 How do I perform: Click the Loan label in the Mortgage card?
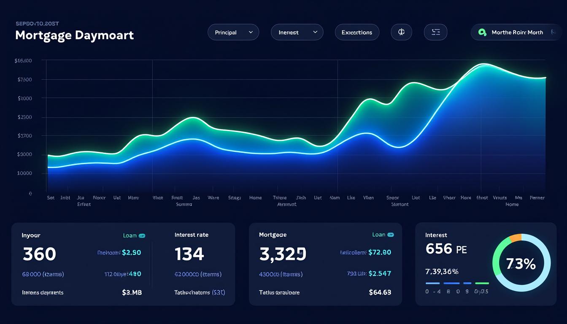pyautogui.click(x=378, y=235)
